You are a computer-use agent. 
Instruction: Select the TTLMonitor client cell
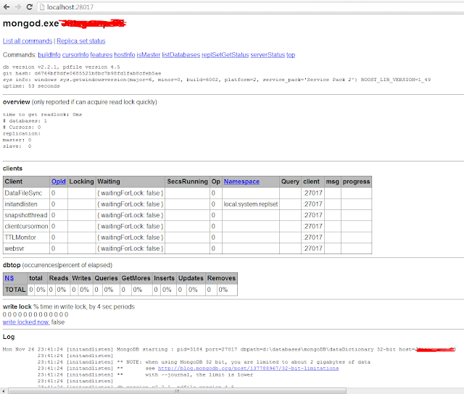[26, 238]
